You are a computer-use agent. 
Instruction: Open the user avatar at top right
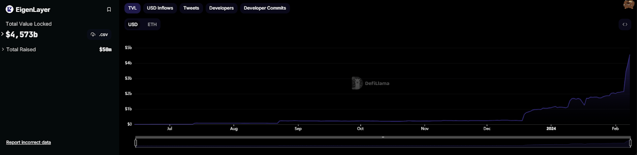pyautogui.click(x=629, y=4)
